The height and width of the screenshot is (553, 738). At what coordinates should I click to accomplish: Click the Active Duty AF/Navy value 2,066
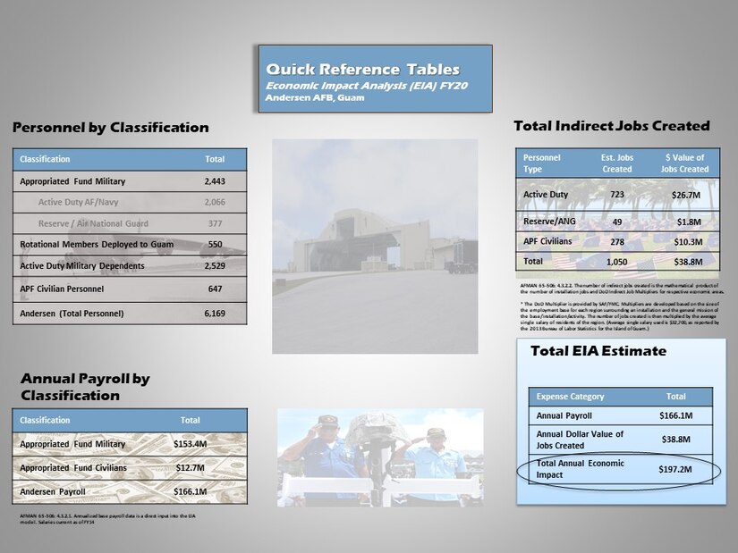215,202
